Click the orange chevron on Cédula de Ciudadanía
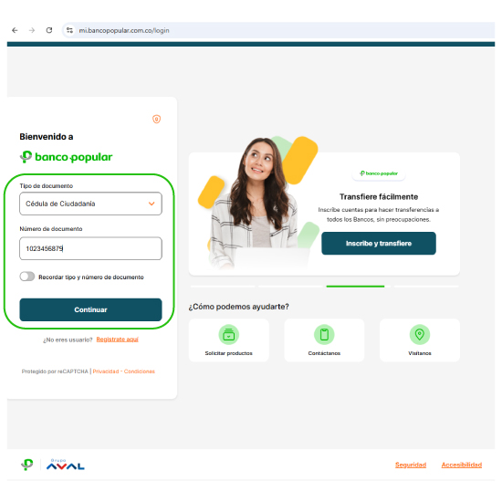502x502 pixels. [152, 204]
